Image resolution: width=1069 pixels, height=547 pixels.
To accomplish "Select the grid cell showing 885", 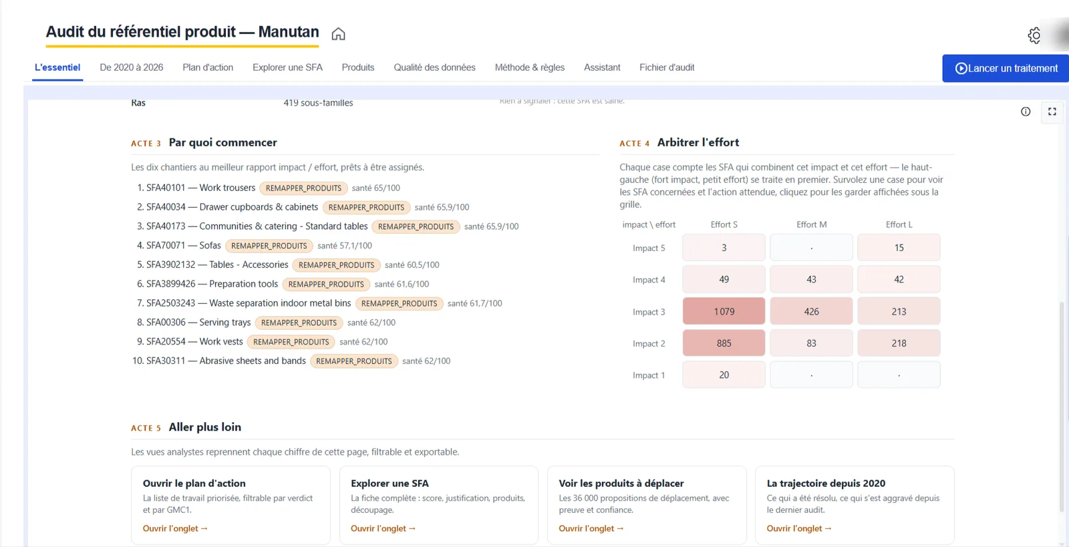I will [724, 343].
